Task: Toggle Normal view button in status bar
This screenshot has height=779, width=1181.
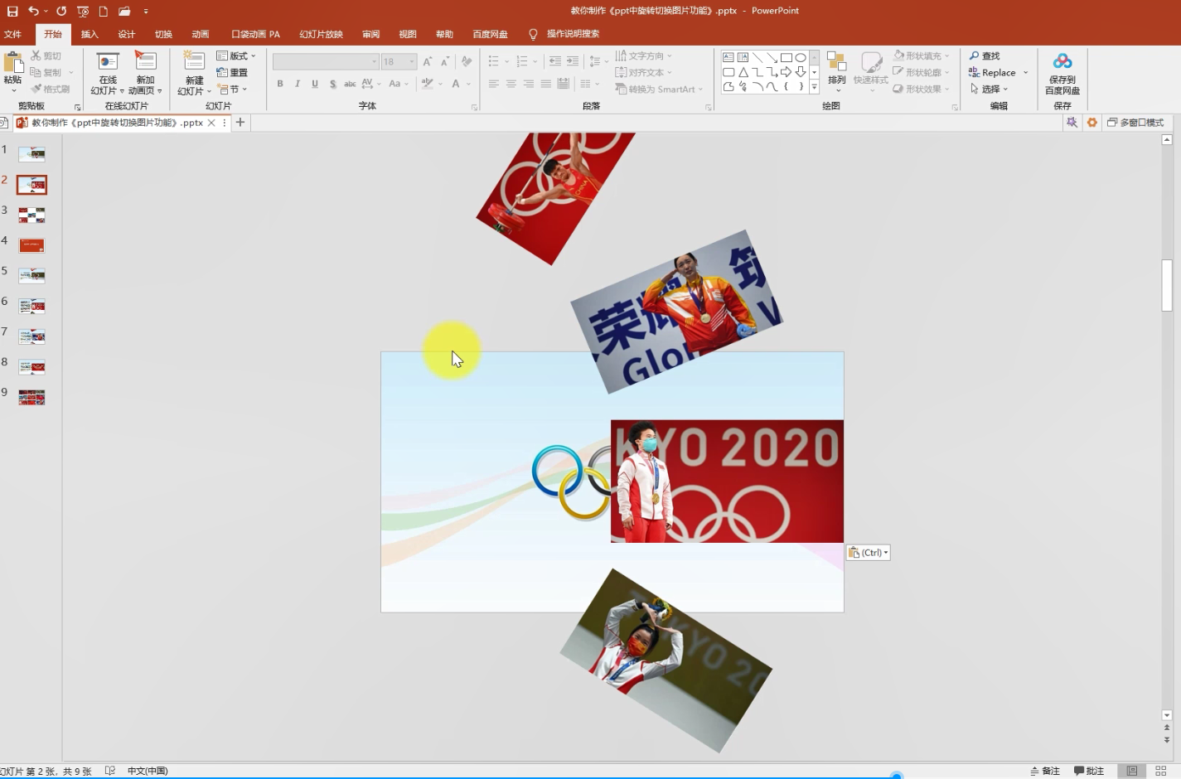Action: click(1131, 771)
